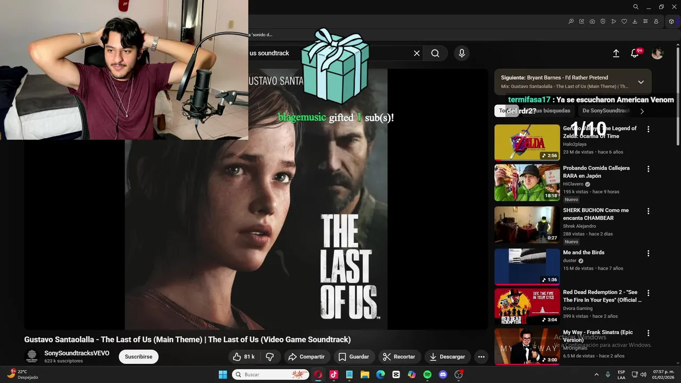Bookmark page with Opera heart icon
Viewport: 681px width, 383px height.
tap(624, 21)
